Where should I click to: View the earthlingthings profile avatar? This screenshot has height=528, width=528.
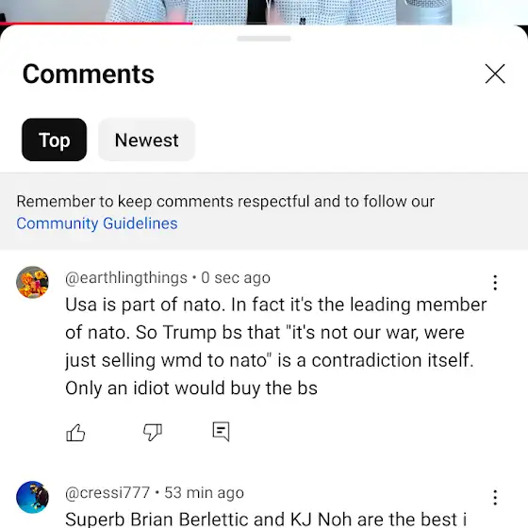pos(32,282)
